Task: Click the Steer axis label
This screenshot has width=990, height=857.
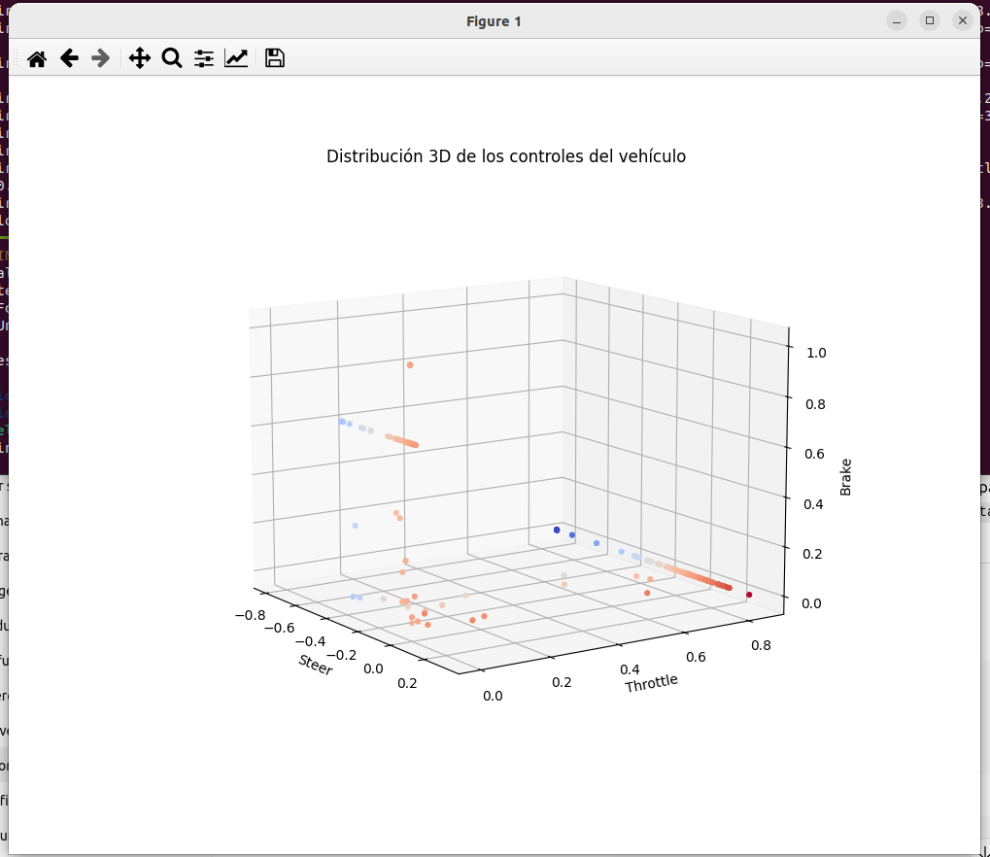Action: (x=314, y=665)
